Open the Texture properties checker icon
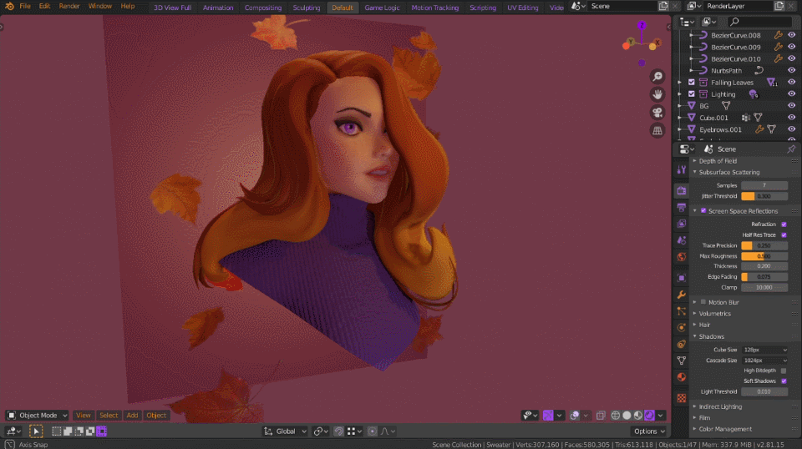The width and height of the screenshot is (802, 449). pos(682,398)
